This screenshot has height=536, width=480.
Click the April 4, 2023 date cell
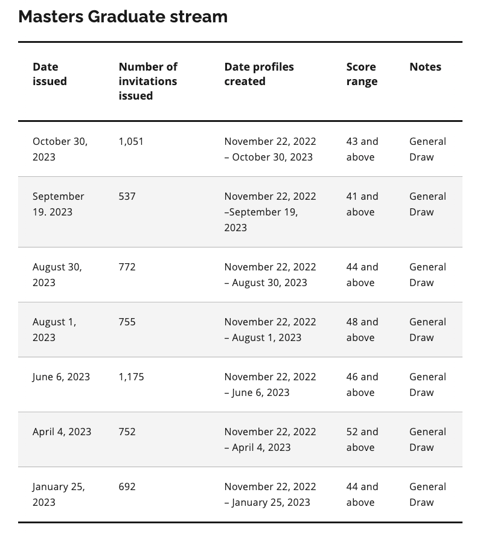[62, 432]
